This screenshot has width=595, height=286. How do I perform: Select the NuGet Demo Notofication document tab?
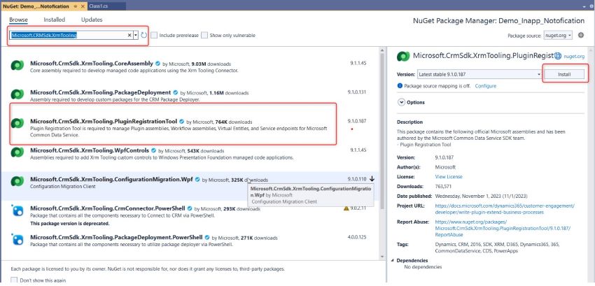[x=36, y=6]
